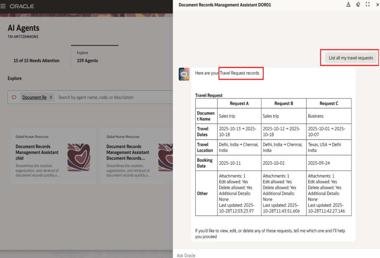Open the Document Records Management Assistant chid card
380x258 pixels.
(x=37, y=152)
